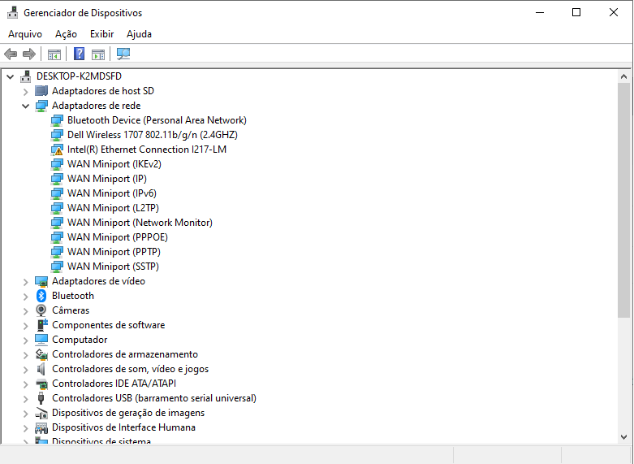634x464 pixels.
Task: Select Intel(R) Ethernet Connection I217-LM
Action: click(x=147, y=150)
